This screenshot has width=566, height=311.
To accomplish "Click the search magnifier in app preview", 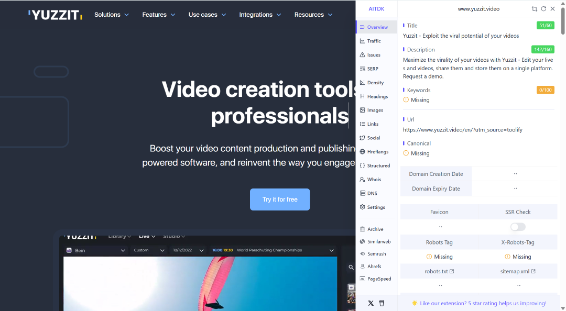I will point(351,268).
